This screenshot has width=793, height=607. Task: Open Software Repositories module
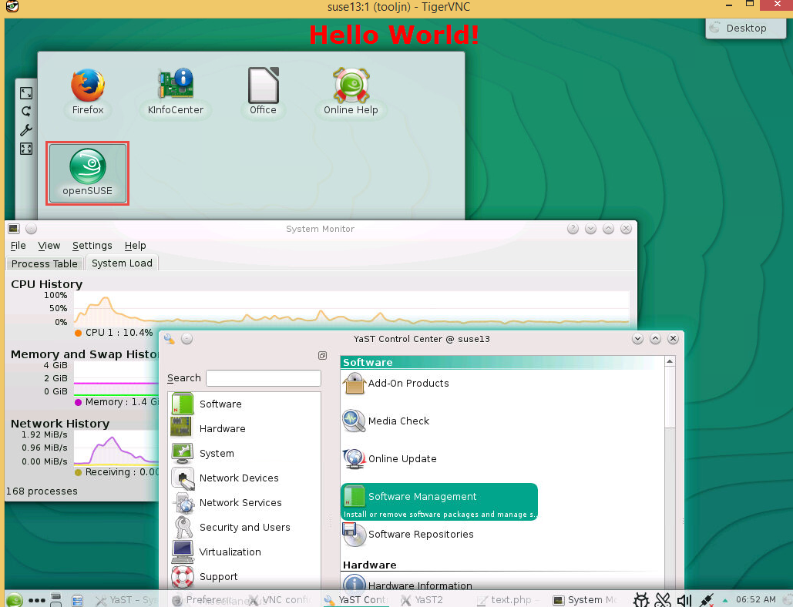pyautogui.click(x=408, y=535)
